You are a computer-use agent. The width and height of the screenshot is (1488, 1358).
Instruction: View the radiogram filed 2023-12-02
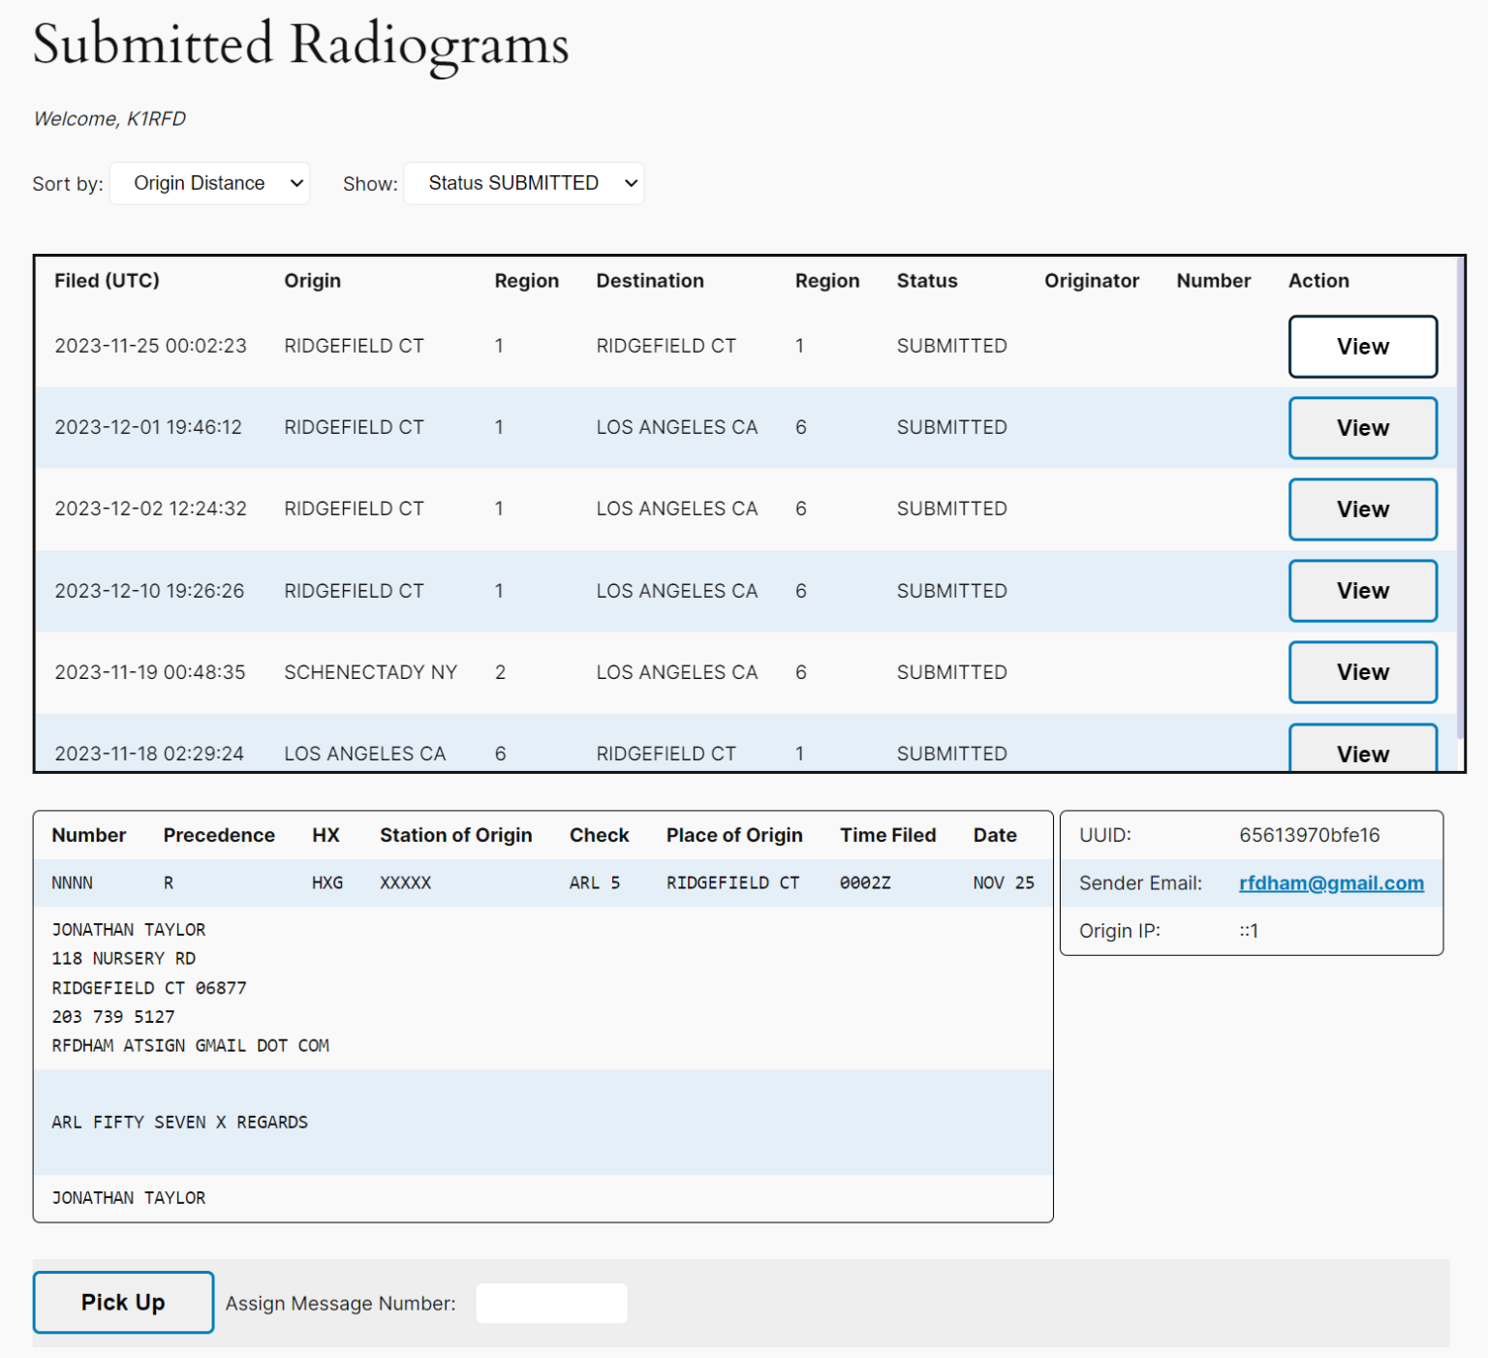[x=1362, y=509]
